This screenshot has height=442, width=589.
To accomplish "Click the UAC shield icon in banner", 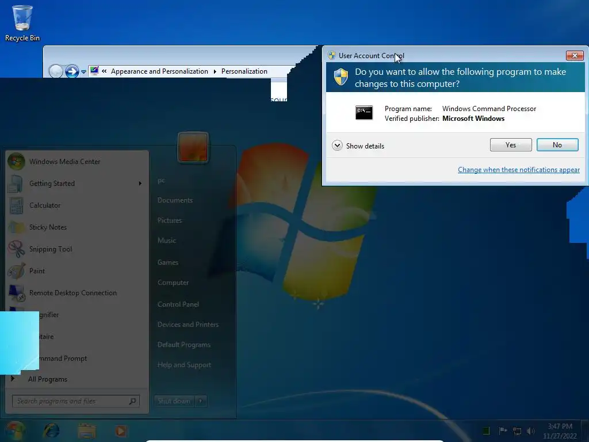I will pyautogui.click(x=341, y=77).
